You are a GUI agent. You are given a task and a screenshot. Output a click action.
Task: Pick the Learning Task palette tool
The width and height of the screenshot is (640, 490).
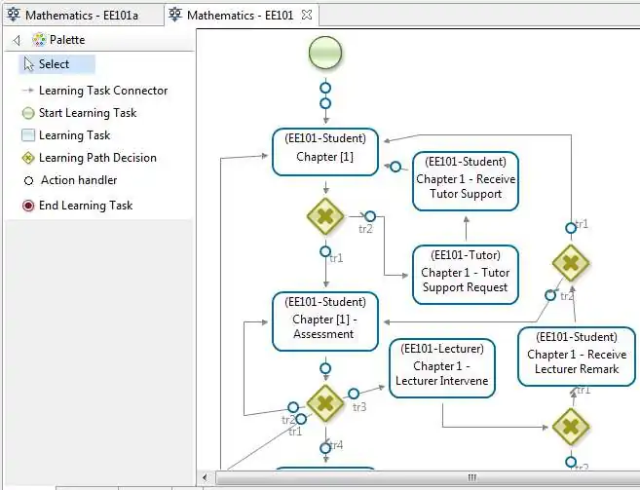74,135
